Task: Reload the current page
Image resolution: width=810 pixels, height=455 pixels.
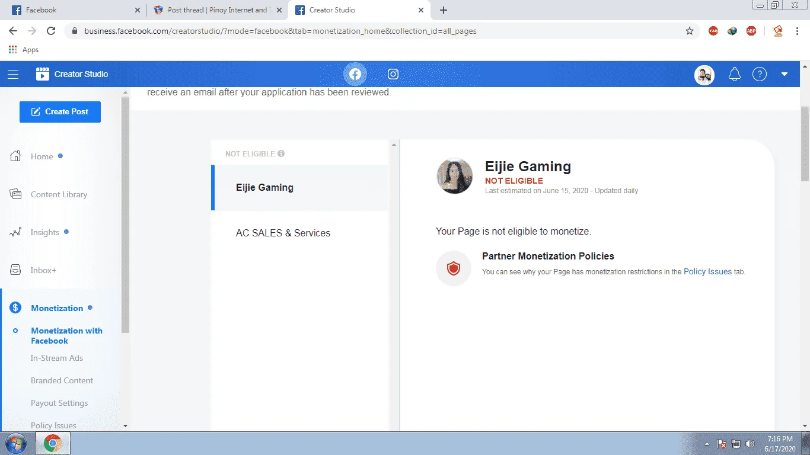Action: pos(51,31)
